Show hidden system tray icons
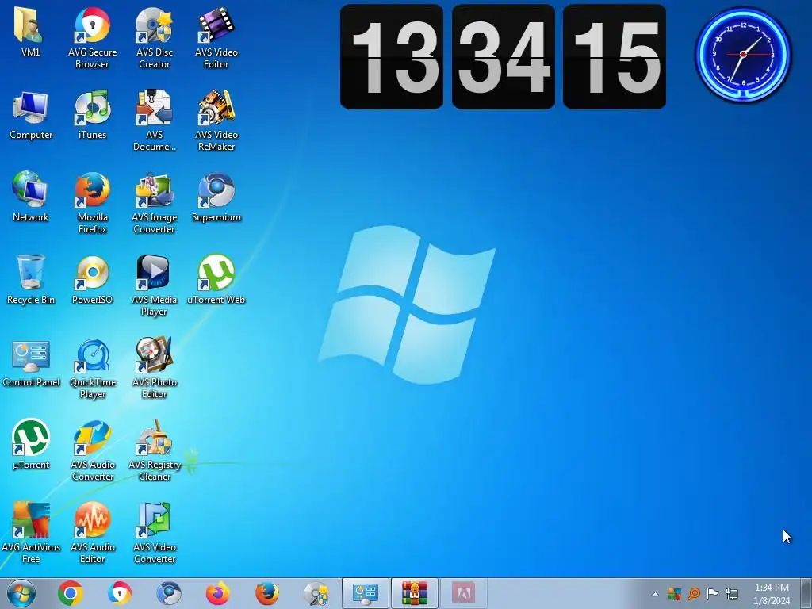This screenshot has height=609, width=812. coord(655,594)
